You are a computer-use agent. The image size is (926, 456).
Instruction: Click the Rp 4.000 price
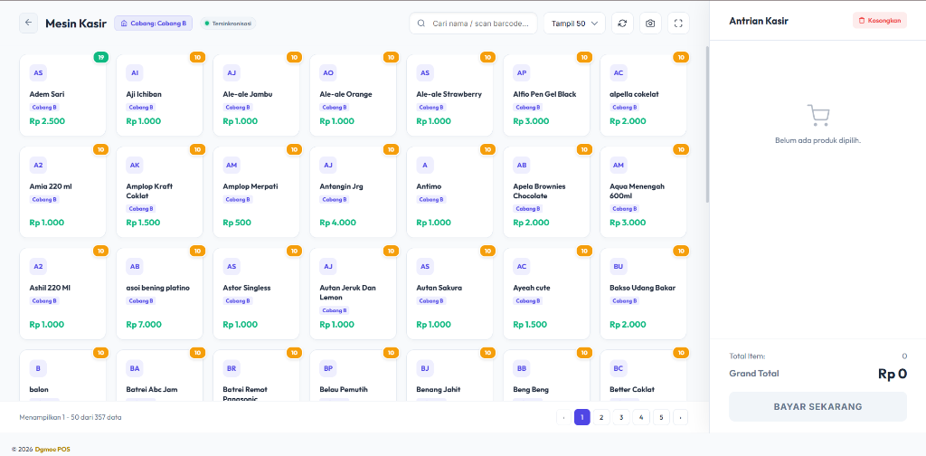(338, 223)
